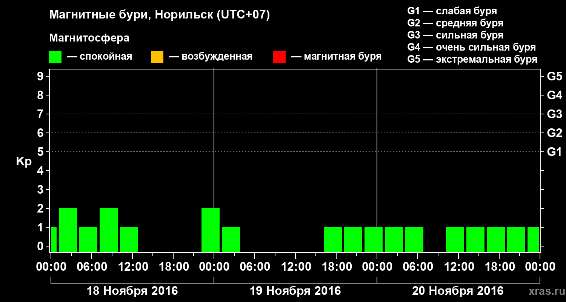
Task: Click the '— спокойная' legend label
Action: point(100,57)
